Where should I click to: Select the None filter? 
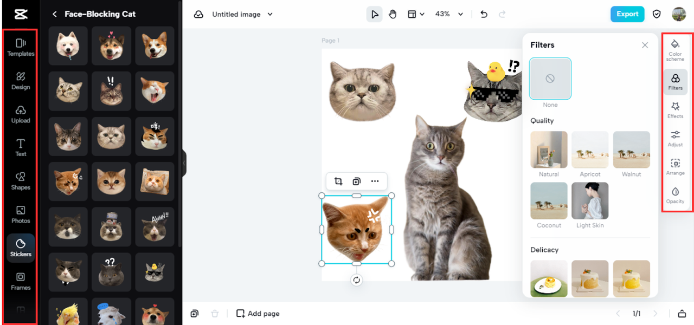550,79
